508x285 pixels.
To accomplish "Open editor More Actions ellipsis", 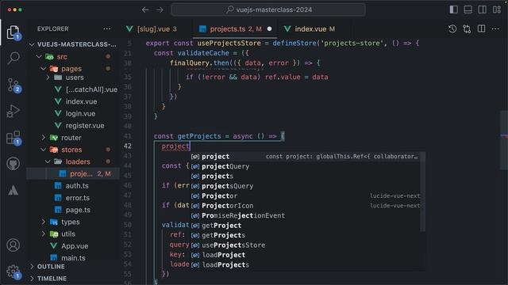I will click(x=495, y=28).
